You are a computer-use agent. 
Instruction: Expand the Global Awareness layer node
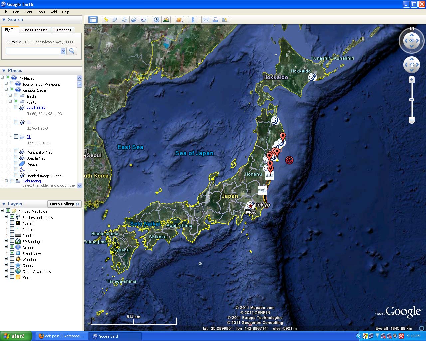6,271
